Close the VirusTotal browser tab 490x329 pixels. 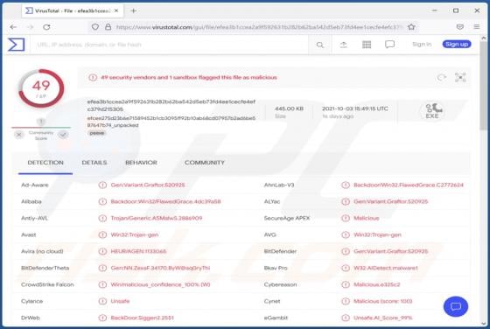pyautogui.click(x=116, y=10)
